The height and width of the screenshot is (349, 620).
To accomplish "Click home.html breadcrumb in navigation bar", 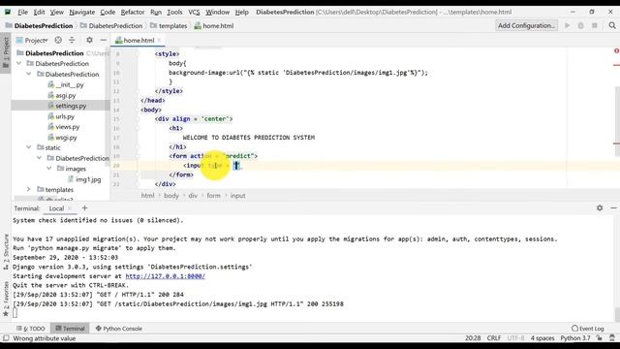I will (214, 26).
